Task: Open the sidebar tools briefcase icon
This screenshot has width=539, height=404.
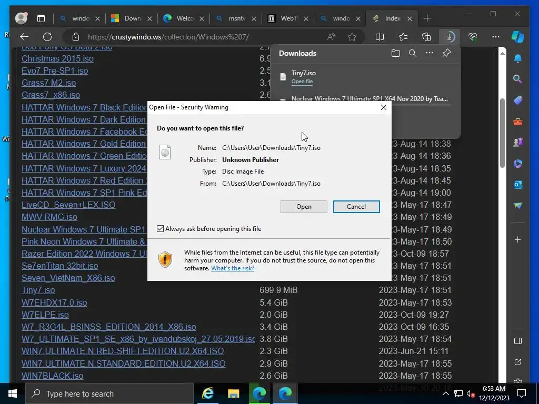Action: coord(518,122)
